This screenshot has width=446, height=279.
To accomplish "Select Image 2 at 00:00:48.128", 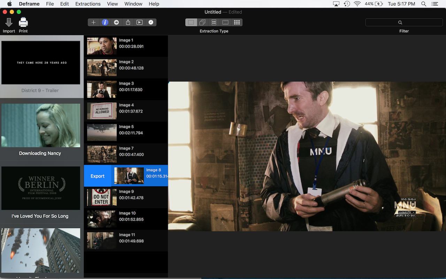I will click(126, 68).
